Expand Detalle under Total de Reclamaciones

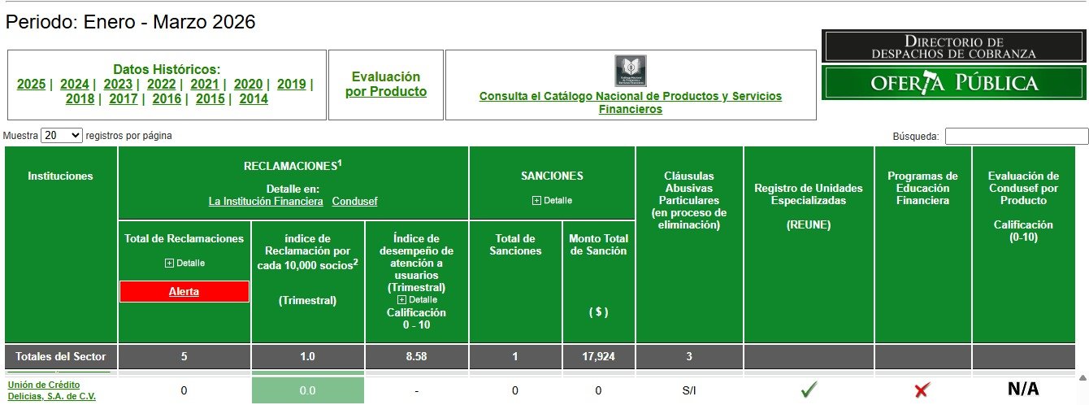184,263
